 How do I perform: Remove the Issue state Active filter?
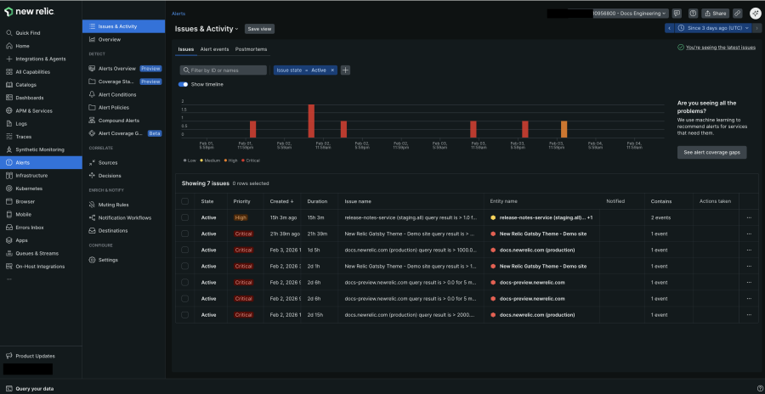[332, 70]
